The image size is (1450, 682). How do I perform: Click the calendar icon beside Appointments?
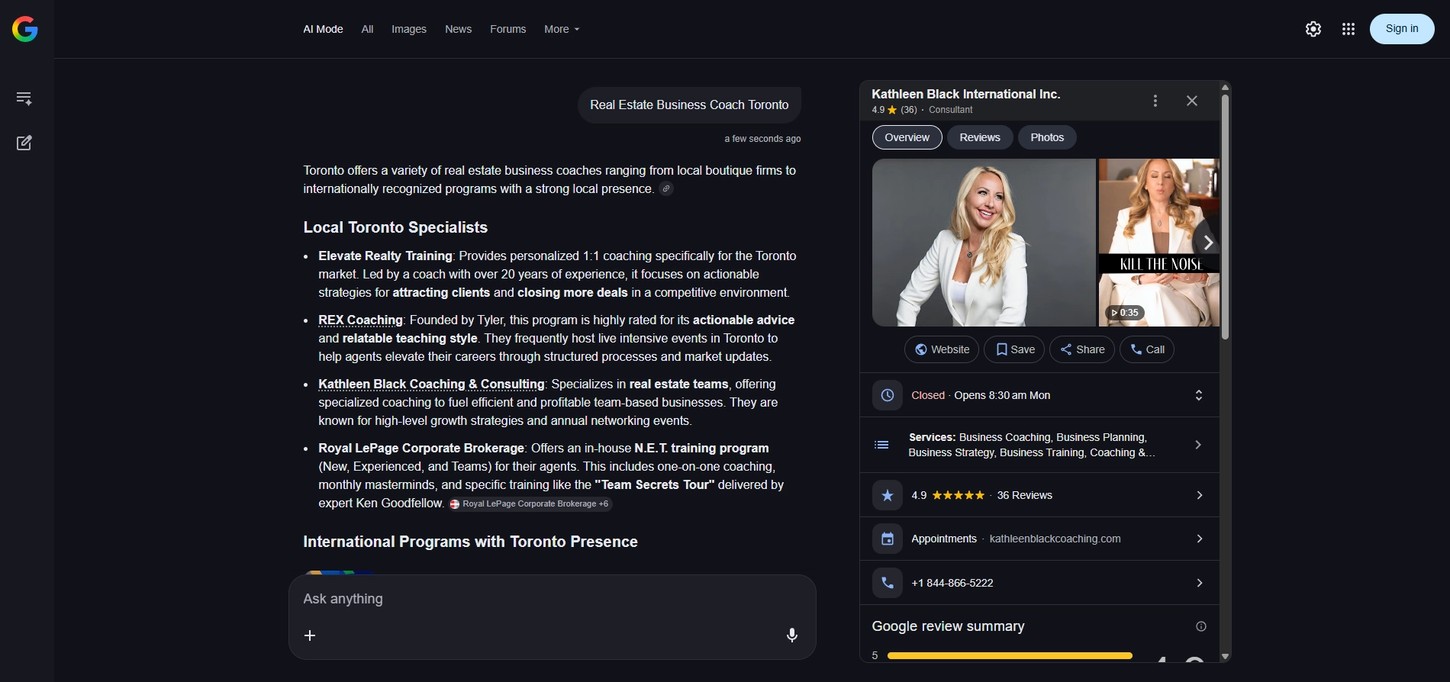(x=888, y=539)
